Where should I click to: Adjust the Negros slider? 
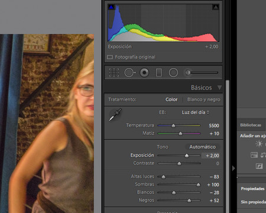click(x=189, y=201)
